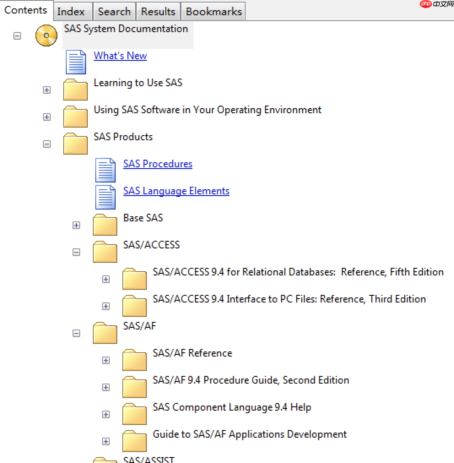This screenshot has width=454, height=463.
Task: Open the SAS Language Elements link
Action: [176, 191]
